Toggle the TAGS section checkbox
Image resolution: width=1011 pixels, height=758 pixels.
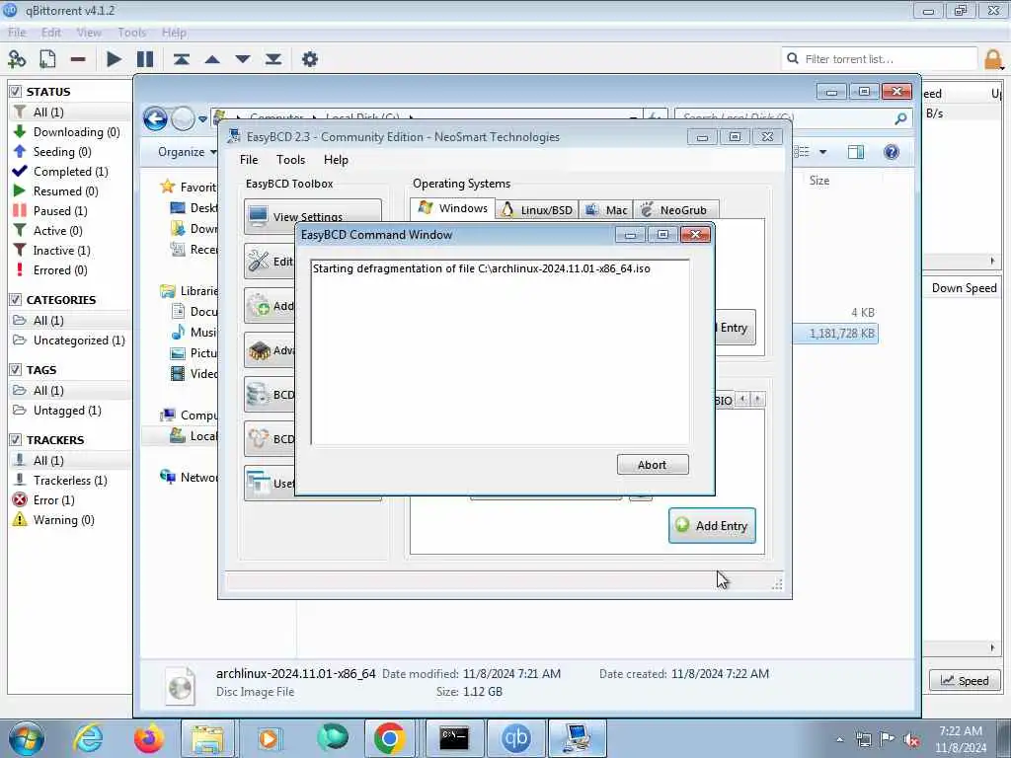point(16,370)
